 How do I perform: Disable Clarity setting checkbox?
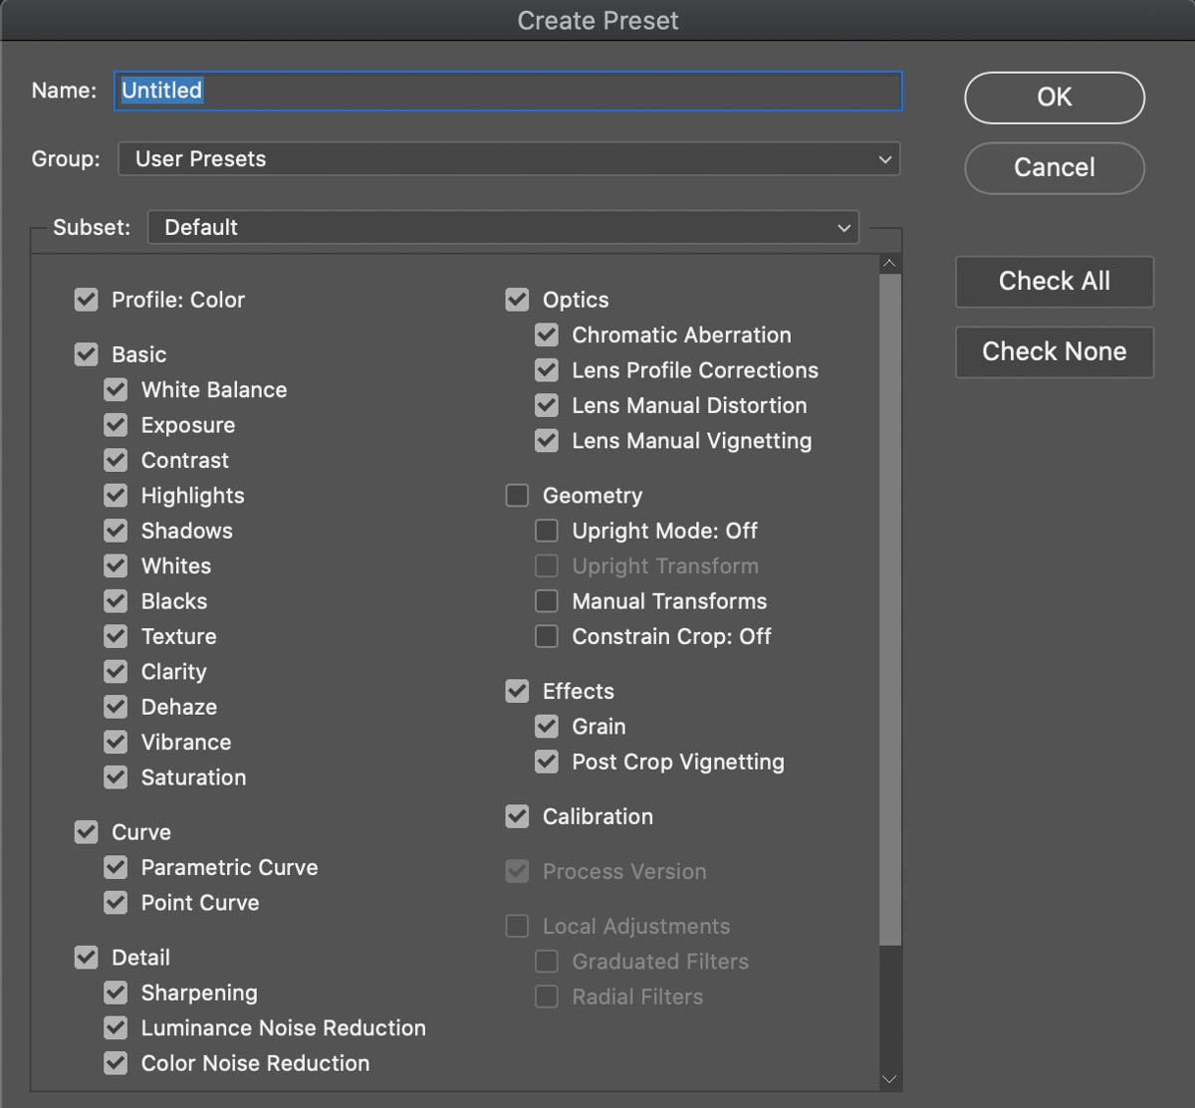116,672
